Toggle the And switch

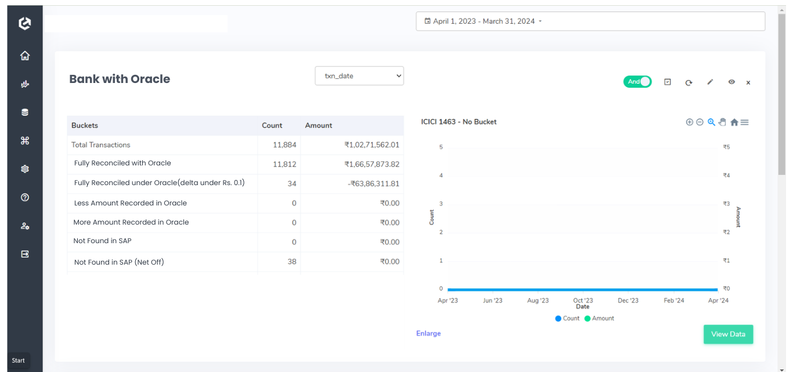point(637,82)
